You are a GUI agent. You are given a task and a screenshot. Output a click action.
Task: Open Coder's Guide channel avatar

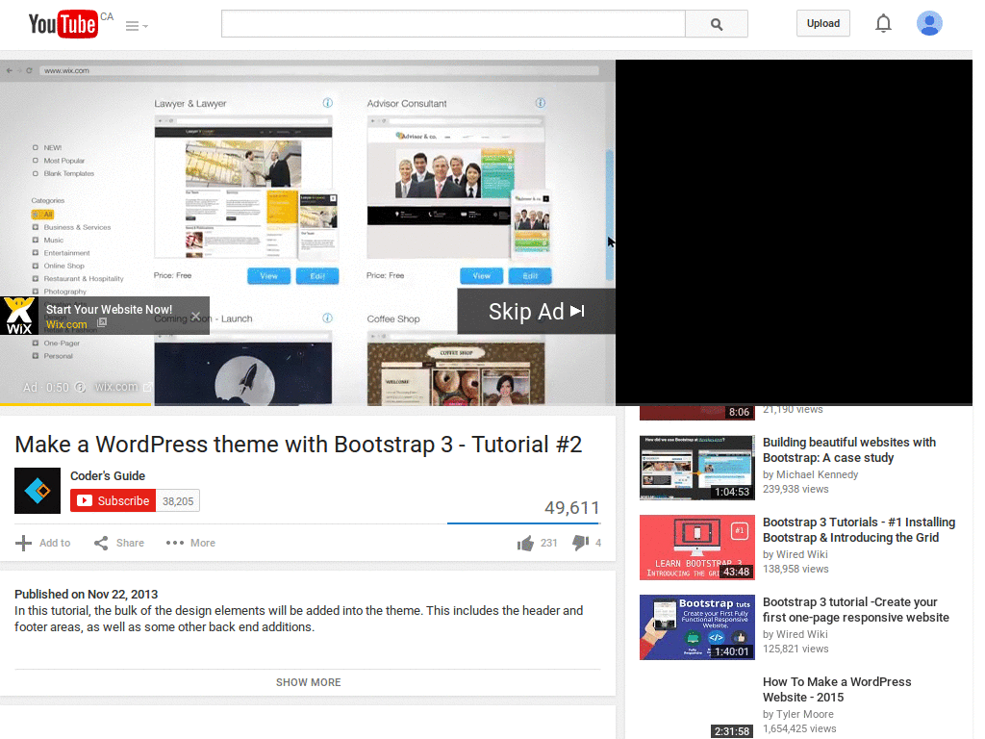click(x=38, y=490)
